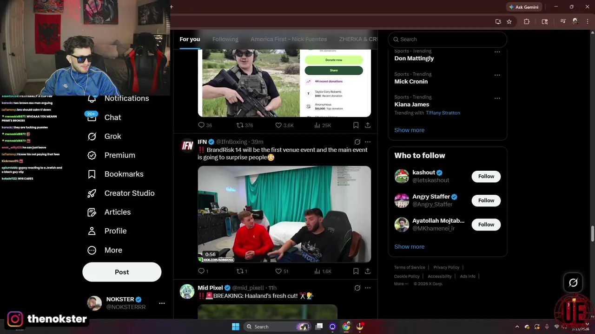This screenshot has width=595, height=334.
Task: Open Notifications in the sidebar
Action: (119, 98)
